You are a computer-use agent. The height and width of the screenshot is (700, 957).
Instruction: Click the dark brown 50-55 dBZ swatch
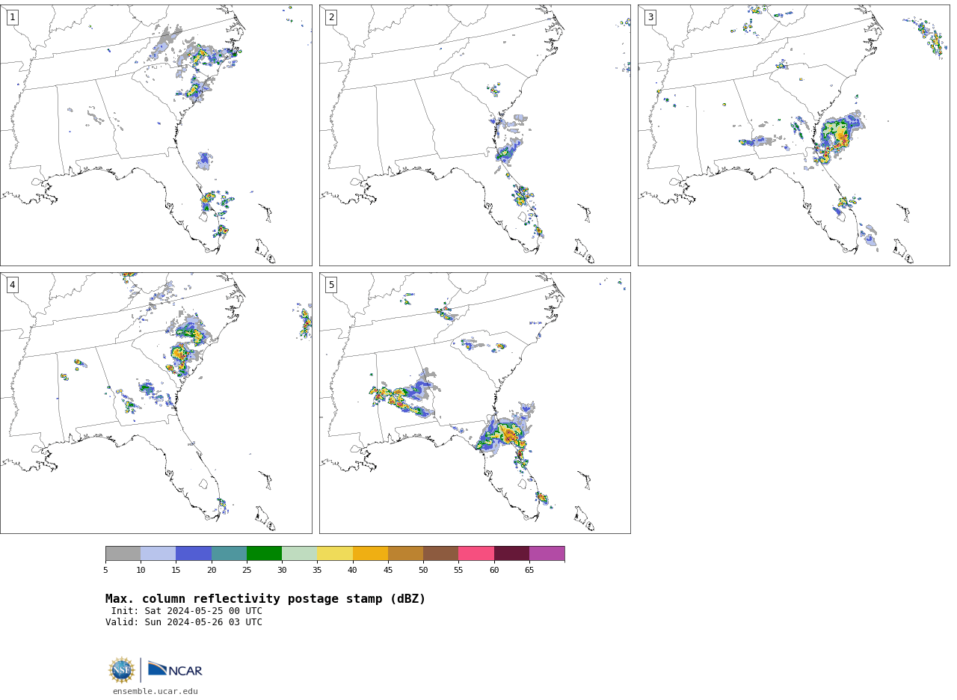(440, 553)
